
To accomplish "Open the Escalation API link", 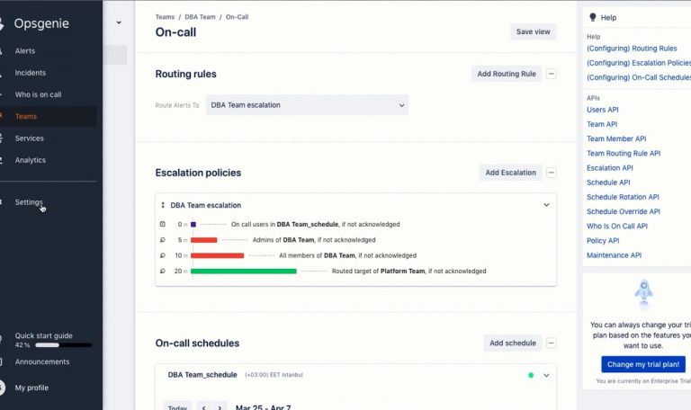I will tap(609, 168).
